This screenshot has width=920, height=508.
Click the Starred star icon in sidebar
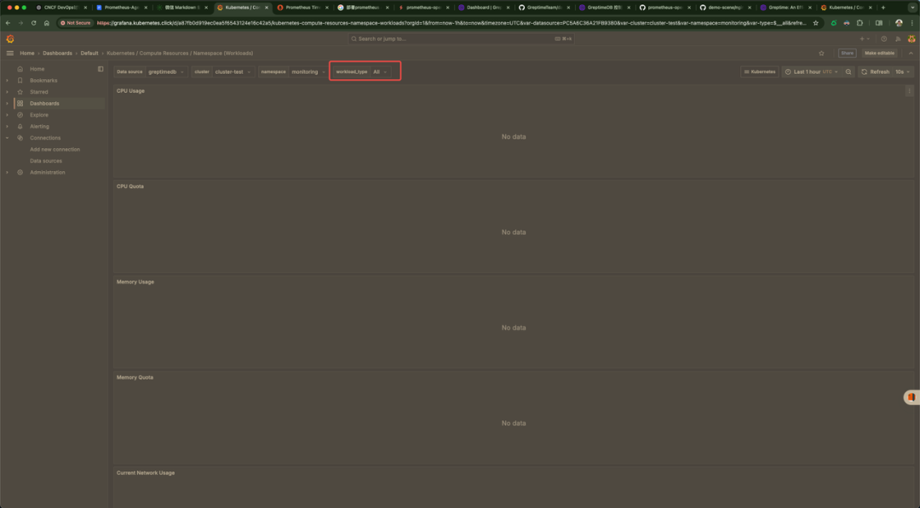point(20,92)
